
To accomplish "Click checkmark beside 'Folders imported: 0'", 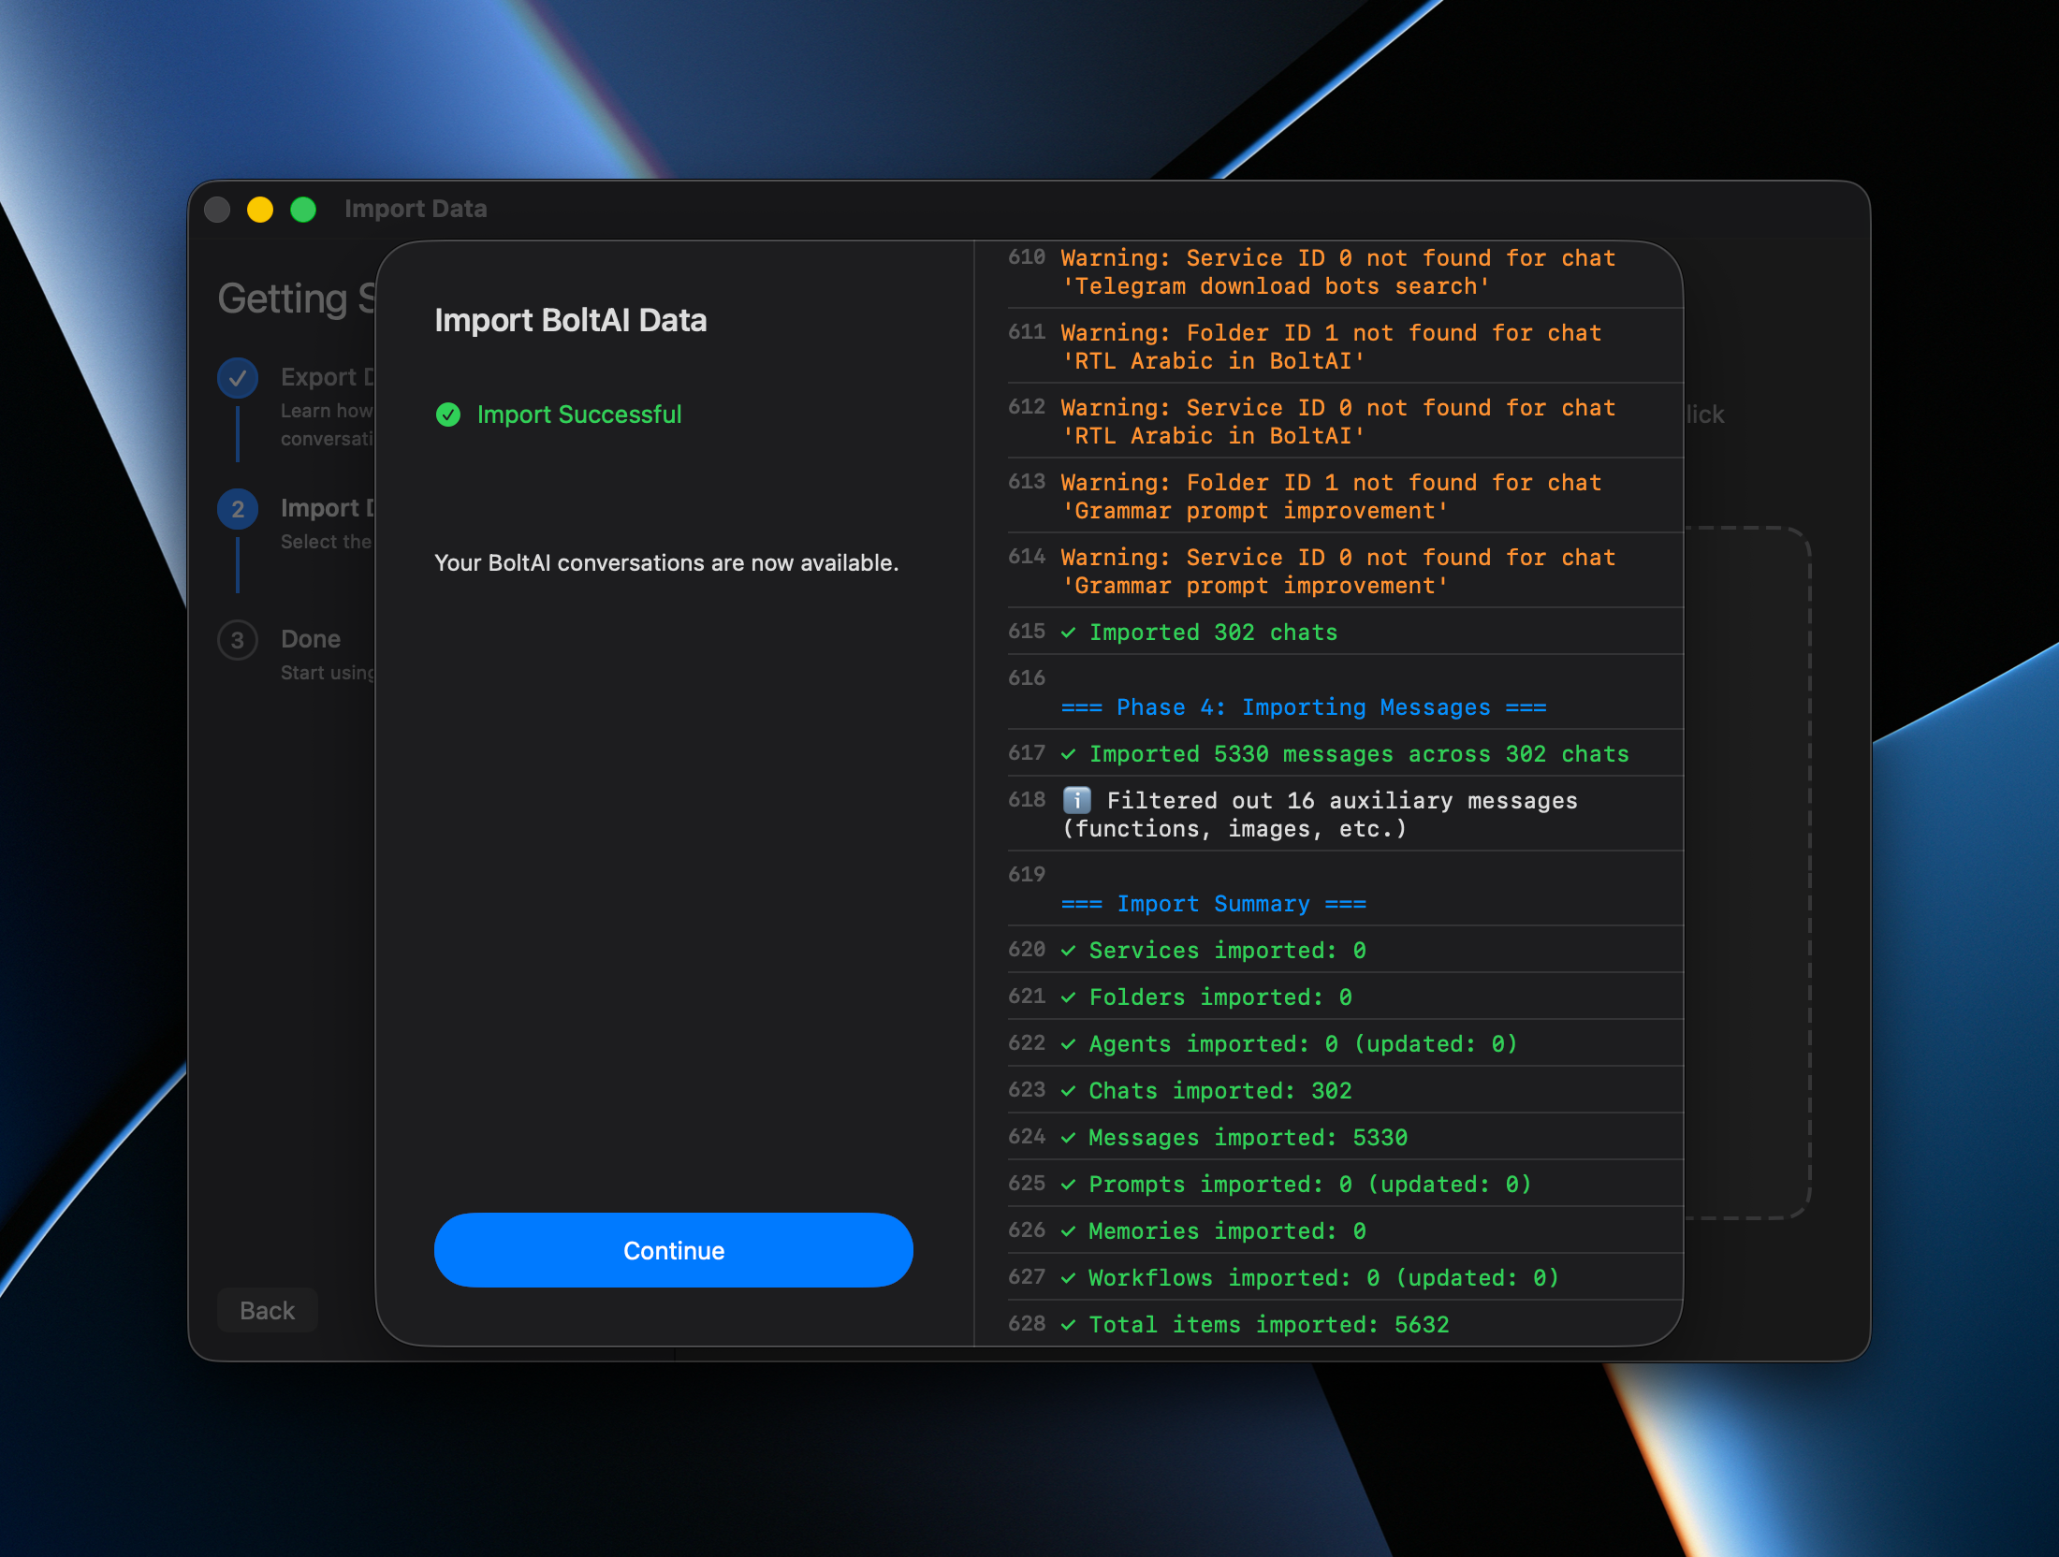I will (x=1068, y=997).
